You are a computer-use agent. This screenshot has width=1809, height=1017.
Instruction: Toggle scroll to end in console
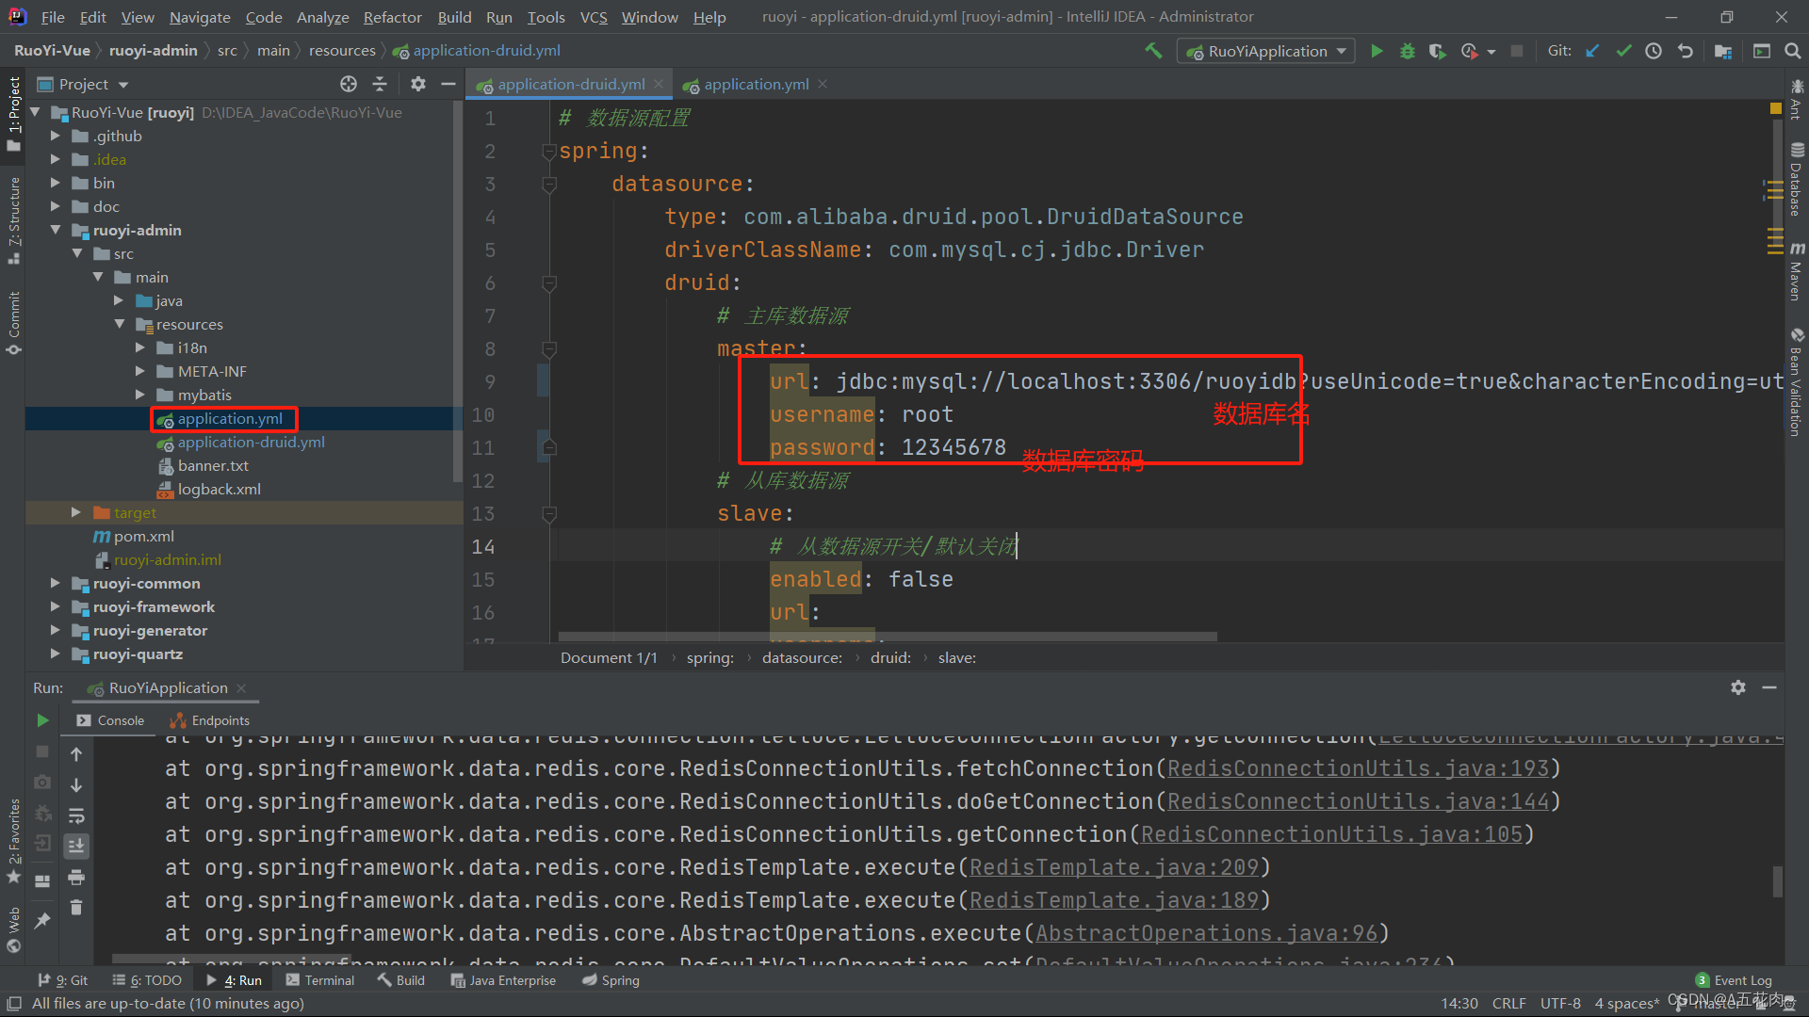tap(76, 846)
